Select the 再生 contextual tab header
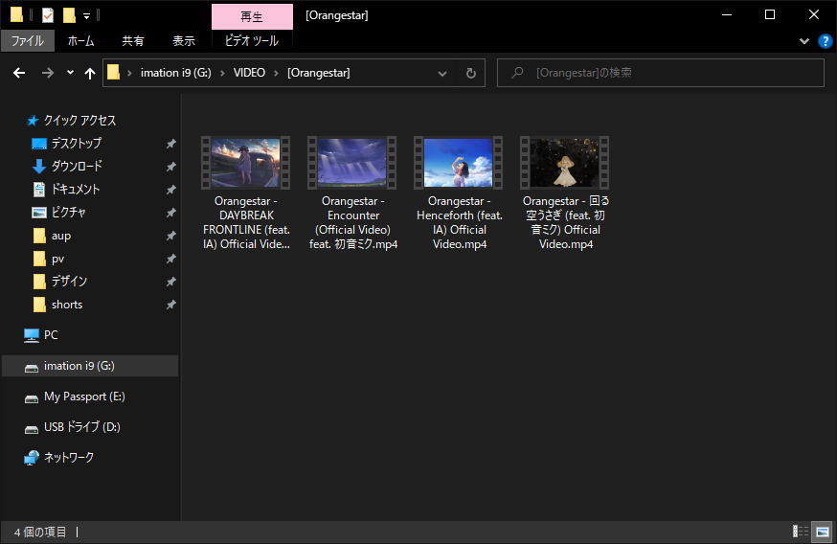 coord(252,16)
